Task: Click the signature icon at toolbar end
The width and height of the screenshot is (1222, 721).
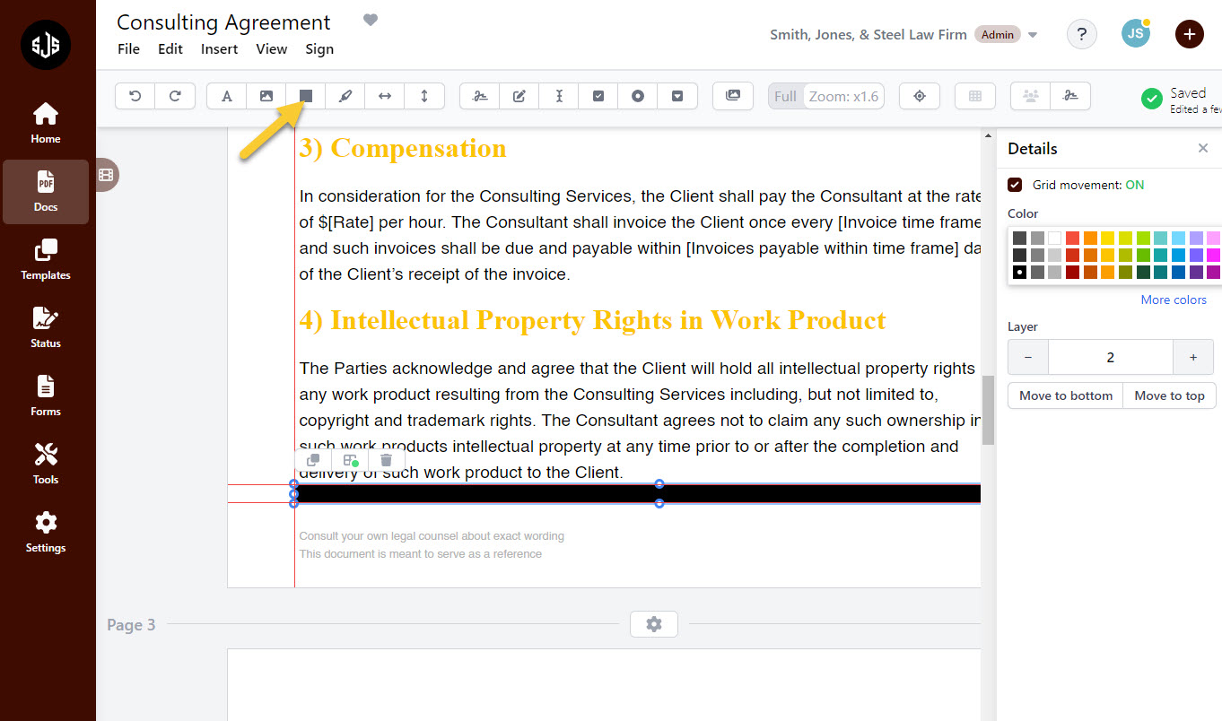Action: 1070,96
